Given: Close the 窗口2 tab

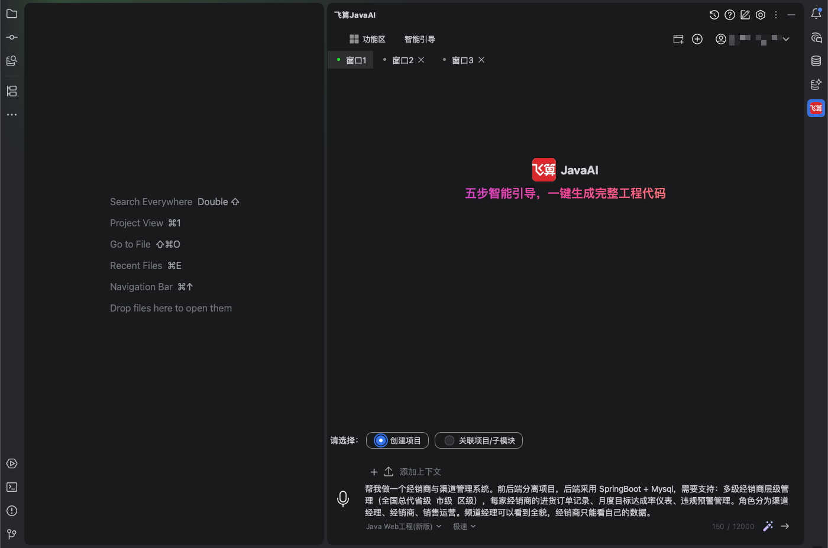Looking at the screenshot, I should (x=421, y=60).
